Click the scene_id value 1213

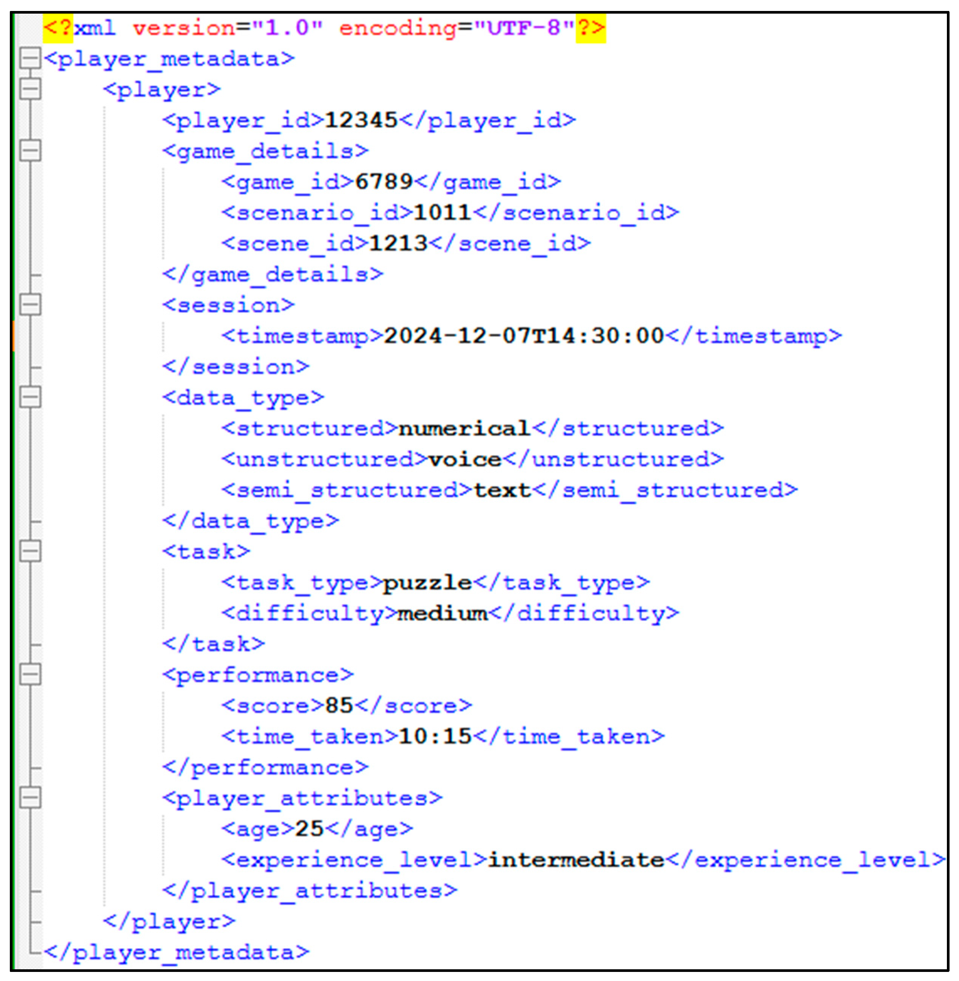click(x=398, y=244)
